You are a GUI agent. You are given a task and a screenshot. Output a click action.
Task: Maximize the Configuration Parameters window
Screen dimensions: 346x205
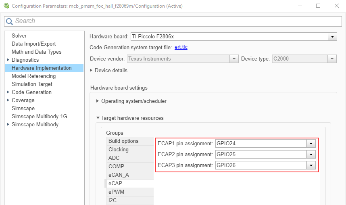318,6
